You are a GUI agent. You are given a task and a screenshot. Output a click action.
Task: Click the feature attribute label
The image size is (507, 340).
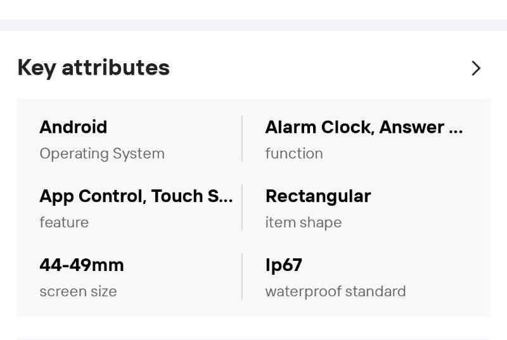click(x=64, y=223)
